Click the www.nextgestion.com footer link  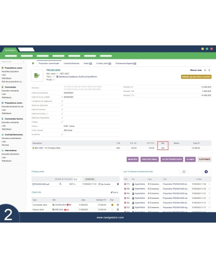pyautogui.click(x=110, y=218)
